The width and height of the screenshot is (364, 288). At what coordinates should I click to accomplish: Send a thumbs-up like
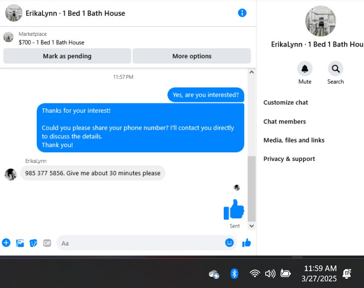click(247, 243)
